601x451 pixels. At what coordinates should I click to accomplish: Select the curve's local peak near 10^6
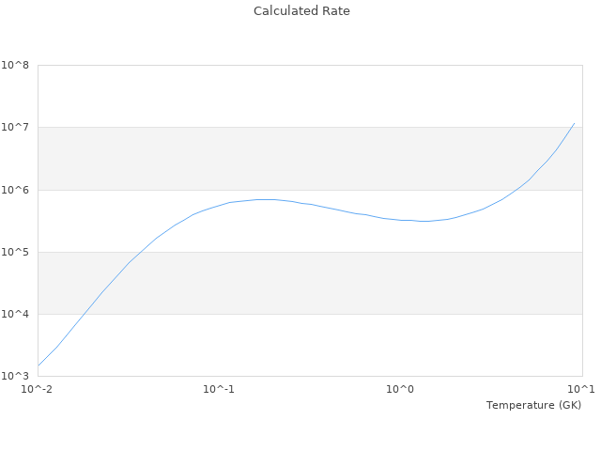[266, 199]
